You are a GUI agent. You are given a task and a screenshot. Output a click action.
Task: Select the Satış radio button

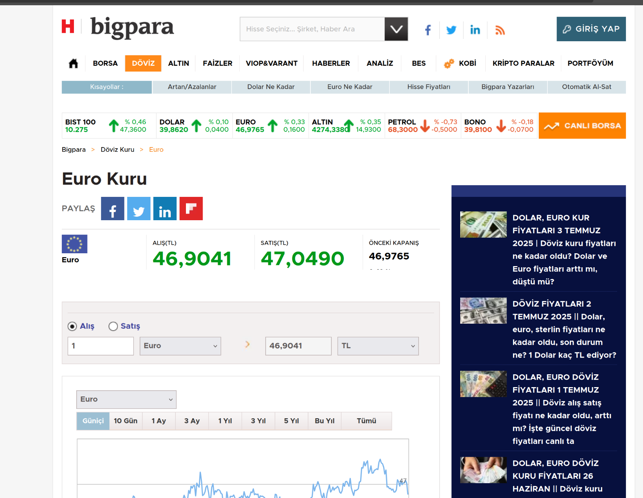point(113,326)
